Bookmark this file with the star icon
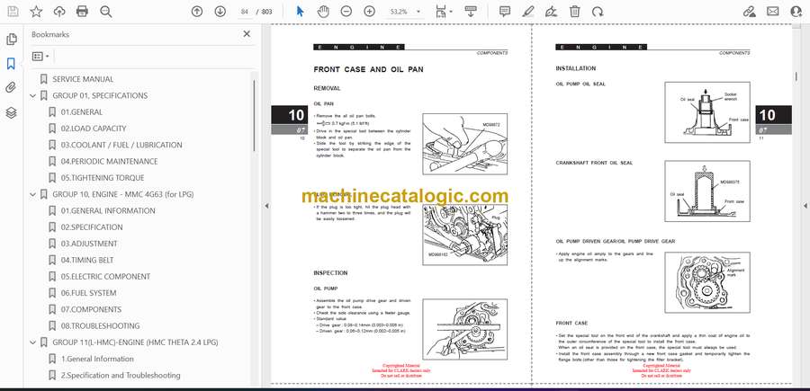 click(36, 12)
